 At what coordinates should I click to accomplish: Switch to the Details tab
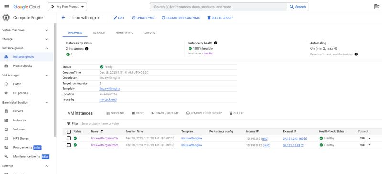pyautogui.click(x=99, y=33)
